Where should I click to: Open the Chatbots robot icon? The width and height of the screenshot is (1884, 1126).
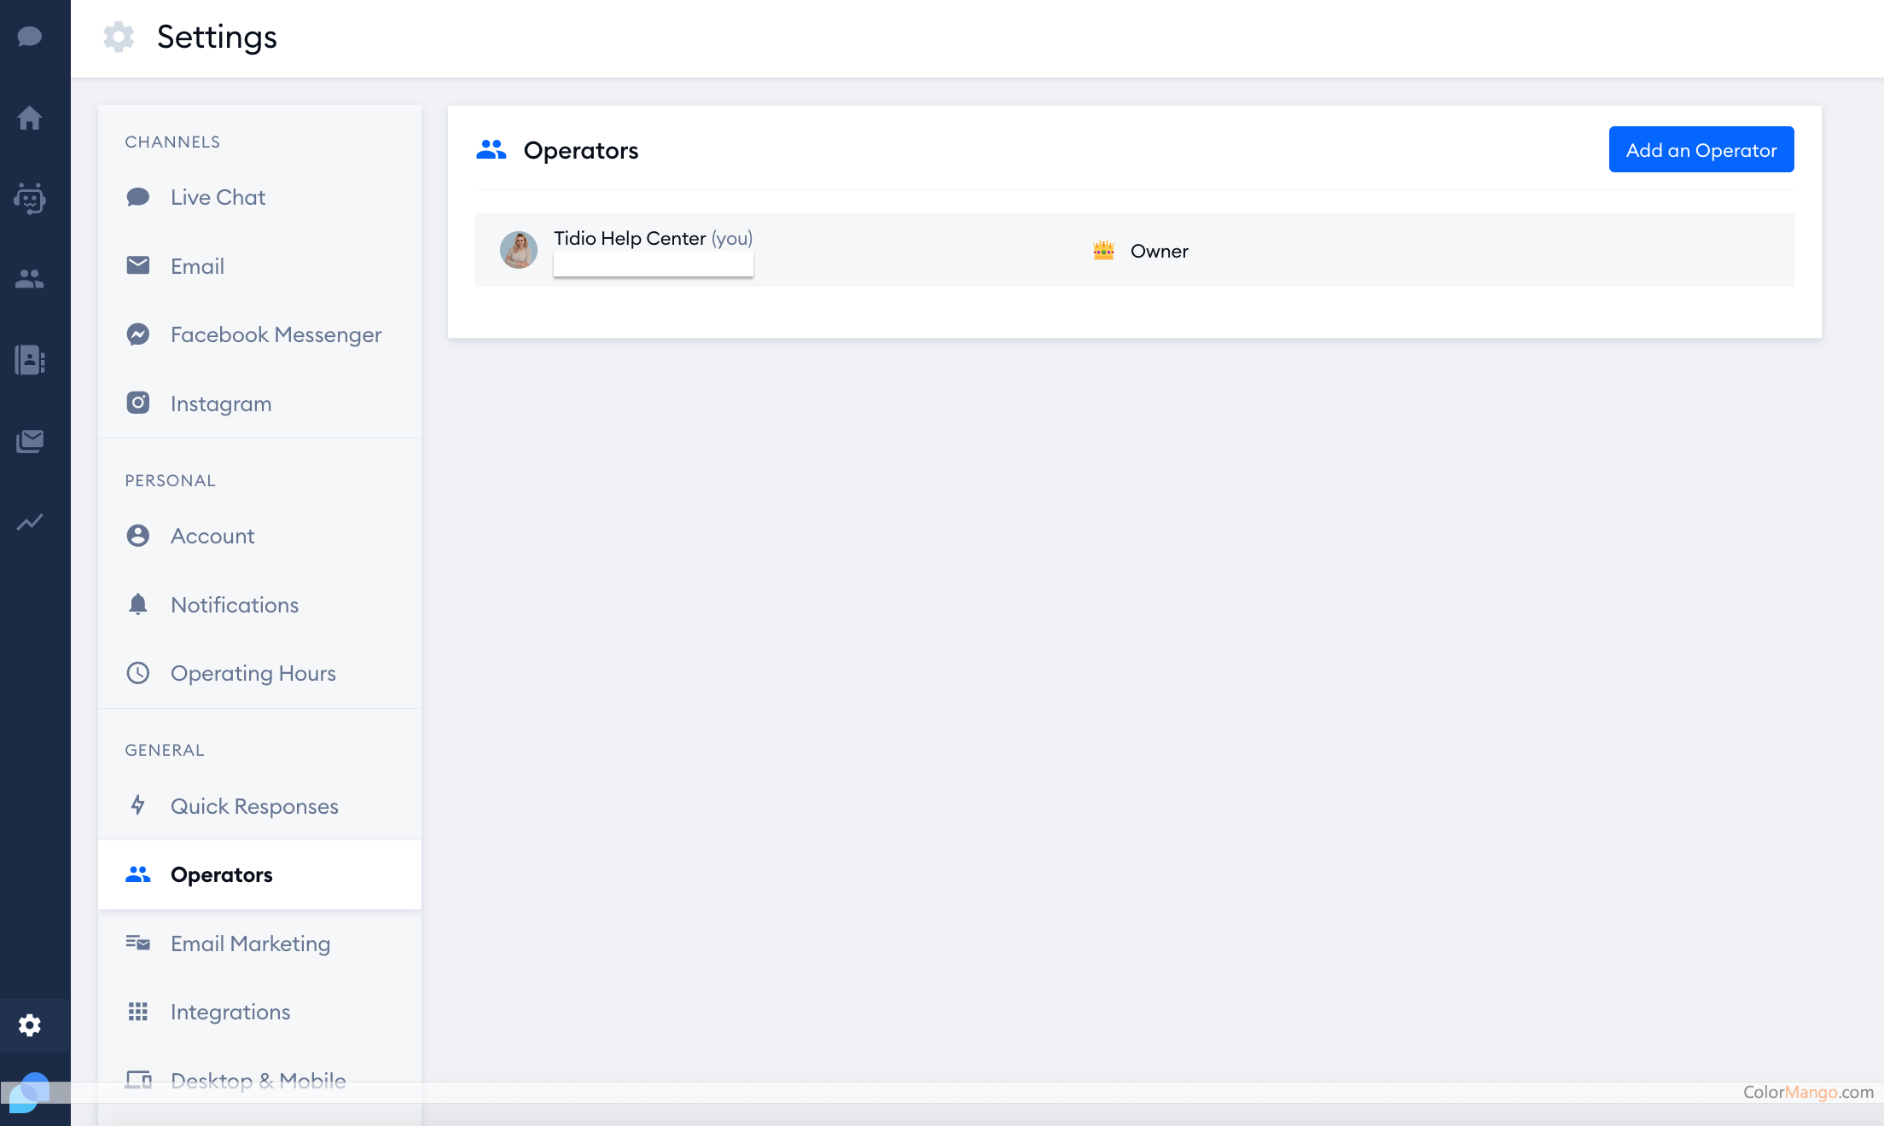[30, 199]
